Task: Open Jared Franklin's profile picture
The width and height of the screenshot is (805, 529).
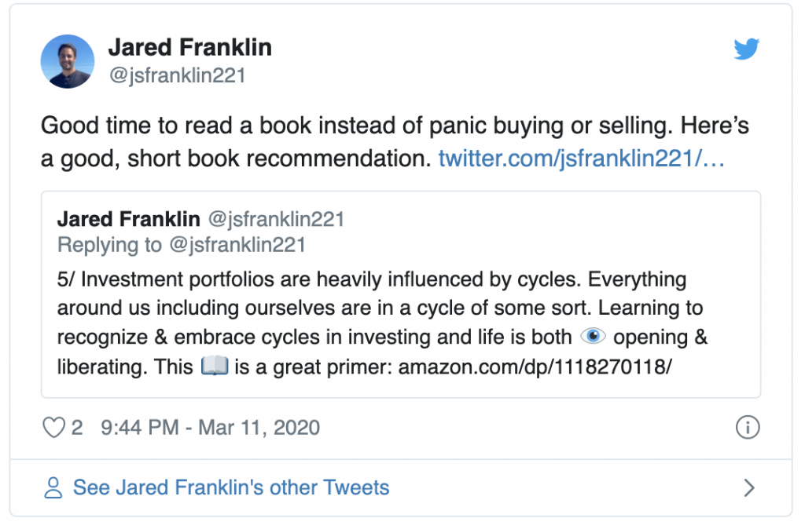Action: 67,61
